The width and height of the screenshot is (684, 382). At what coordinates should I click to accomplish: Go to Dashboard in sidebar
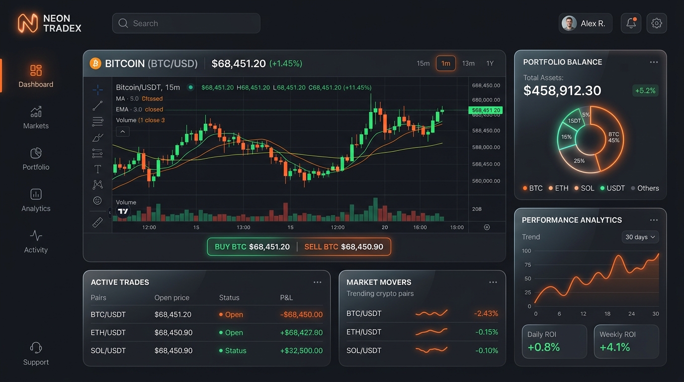point(36,76)
